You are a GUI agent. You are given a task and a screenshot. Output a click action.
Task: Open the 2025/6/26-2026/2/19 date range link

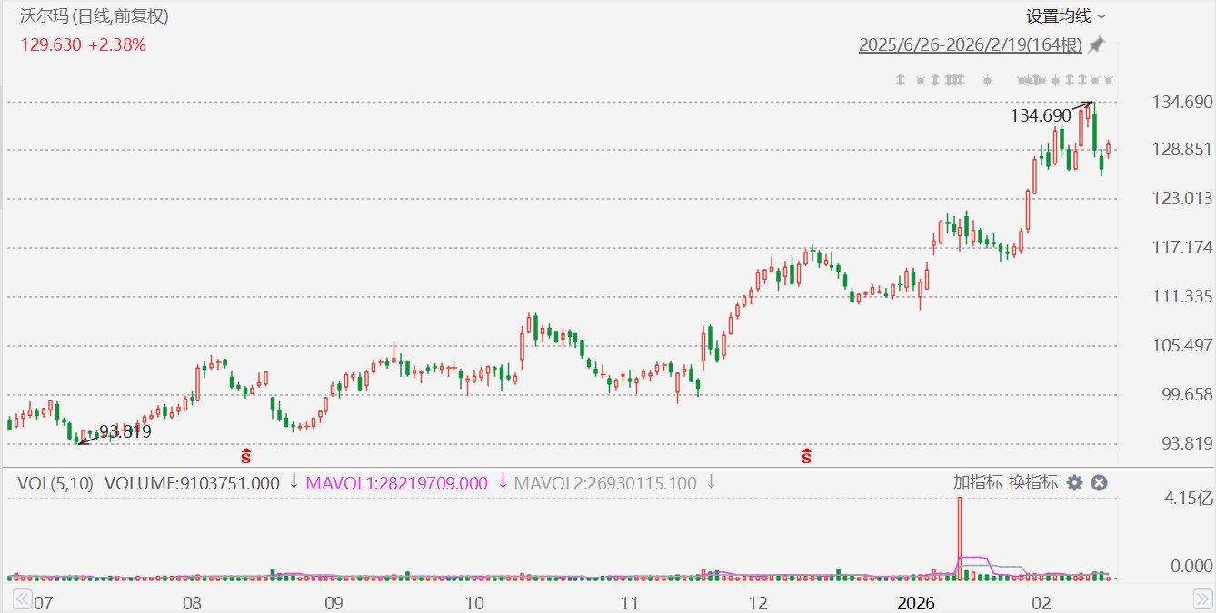972,44
